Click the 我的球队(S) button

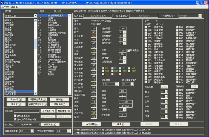[x=16, y=99]
